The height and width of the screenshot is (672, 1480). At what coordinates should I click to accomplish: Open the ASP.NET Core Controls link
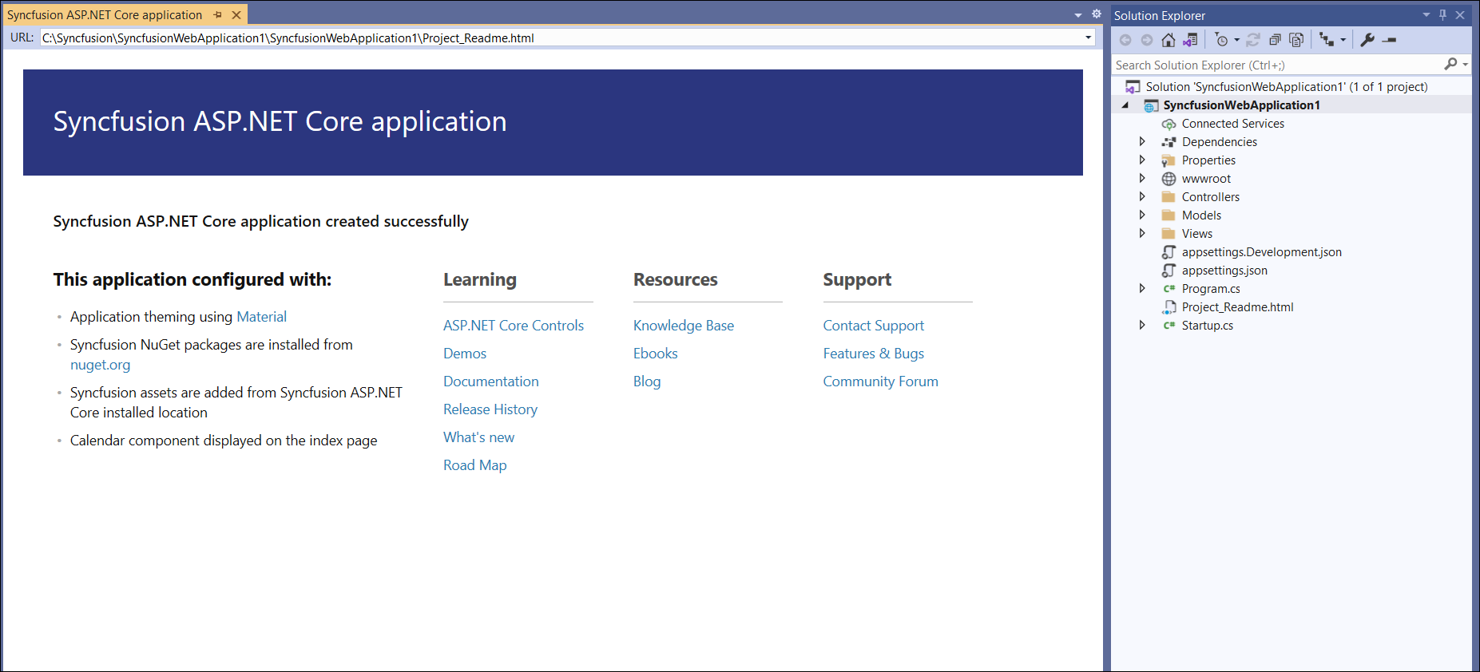pyautogui.click(x=514, y=326)
